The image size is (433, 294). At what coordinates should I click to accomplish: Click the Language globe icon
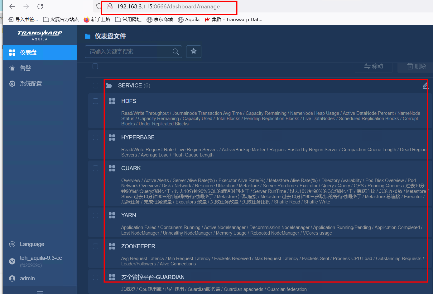(12, 244)
